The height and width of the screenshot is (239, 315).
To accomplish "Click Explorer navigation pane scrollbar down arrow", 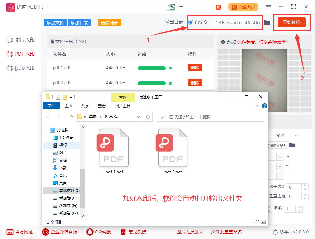I will [x=83, y=216].
